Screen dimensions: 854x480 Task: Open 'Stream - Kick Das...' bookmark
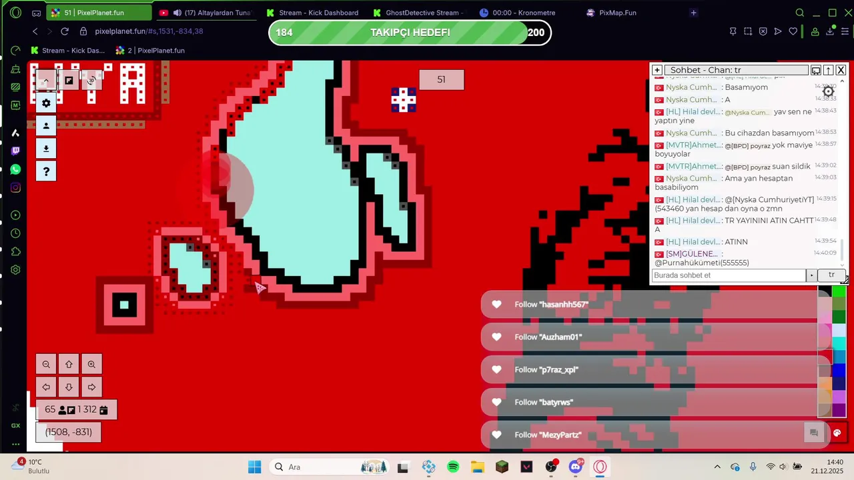click(x=67, y=51)
